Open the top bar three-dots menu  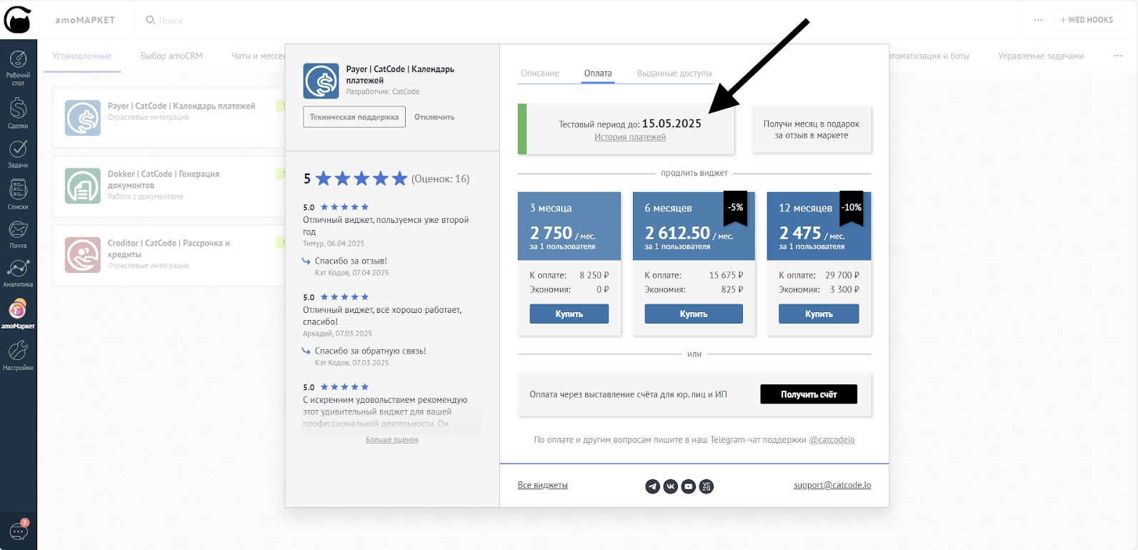coord(1038,20)
